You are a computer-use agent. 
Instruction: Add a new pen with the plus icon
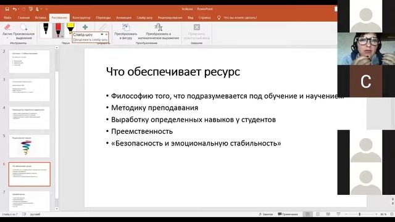pyautogui.click(x=85, y=27)
